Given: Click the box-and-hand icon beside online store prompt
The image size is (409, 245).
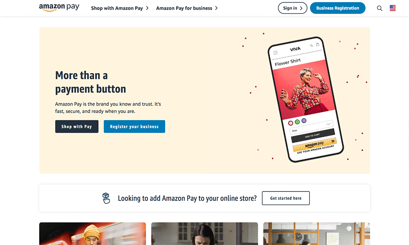Looking at the screenshot, I should tap(106, 198).
